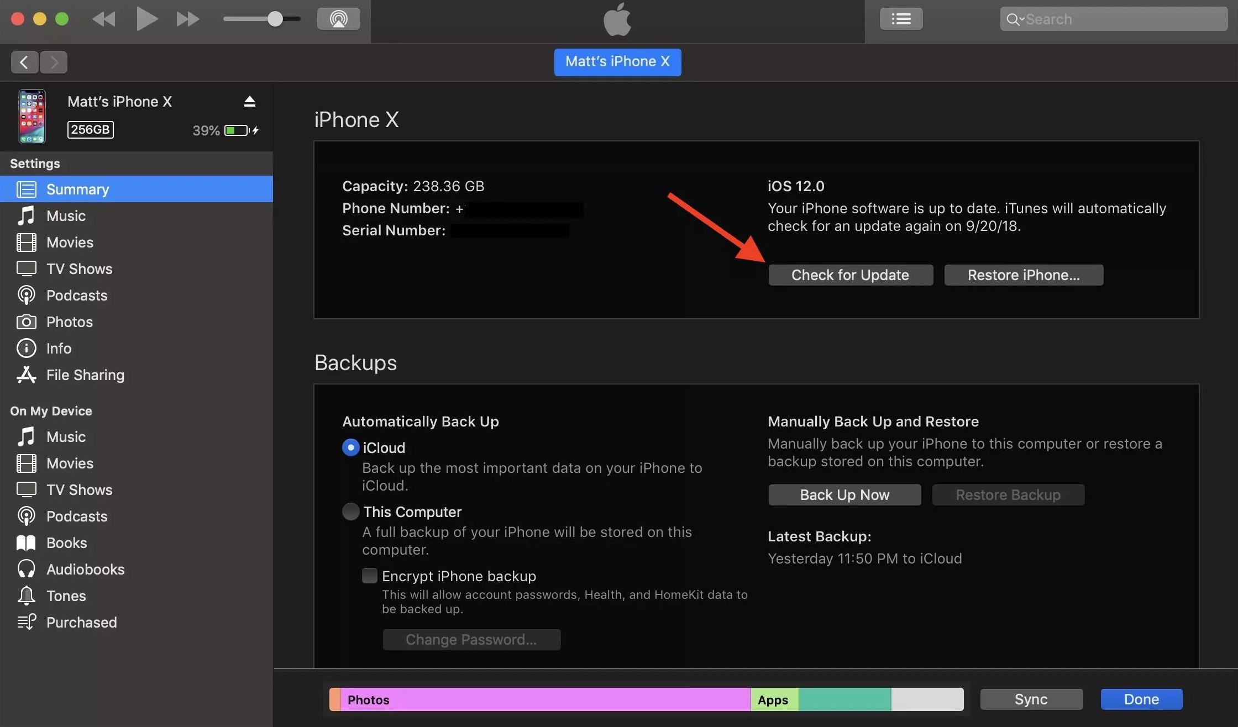Click the volume slider knob

pyautogui.click(x=275, y=19)
